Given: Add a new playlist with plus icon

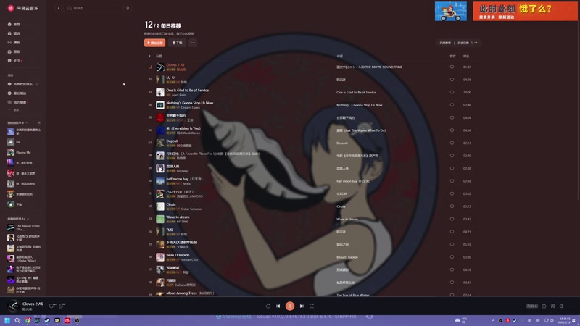Looking at the screenshot, I should [39, 122].
